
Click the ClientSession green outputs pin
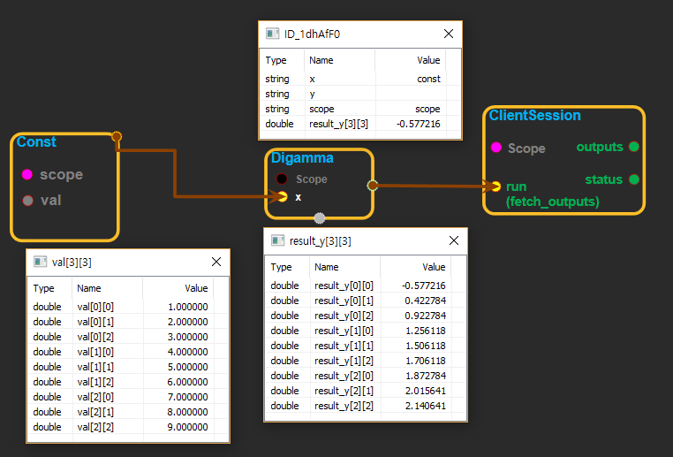(633, 147)
